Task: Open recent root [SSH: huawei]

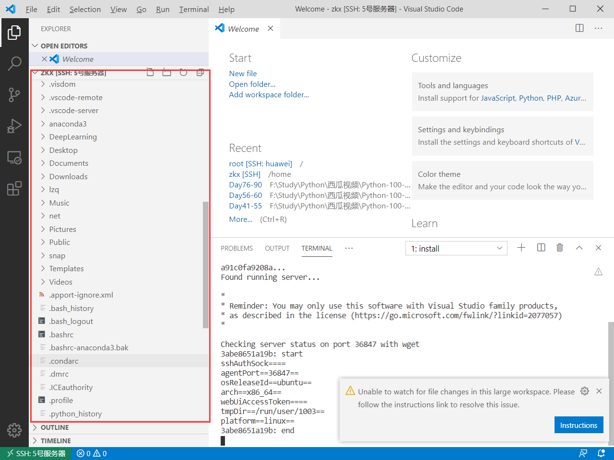Action: pos(260,163)
